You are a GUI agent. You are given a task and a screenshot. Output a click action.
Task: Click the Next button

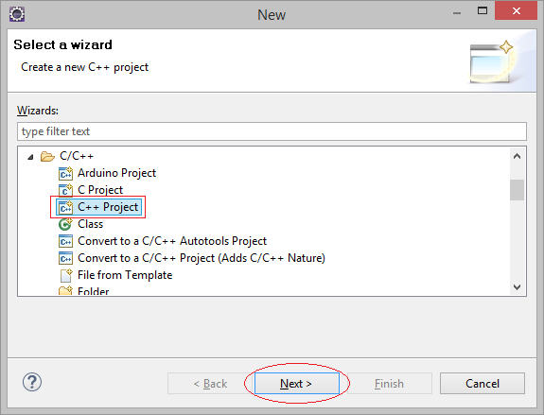pos(297,384)
